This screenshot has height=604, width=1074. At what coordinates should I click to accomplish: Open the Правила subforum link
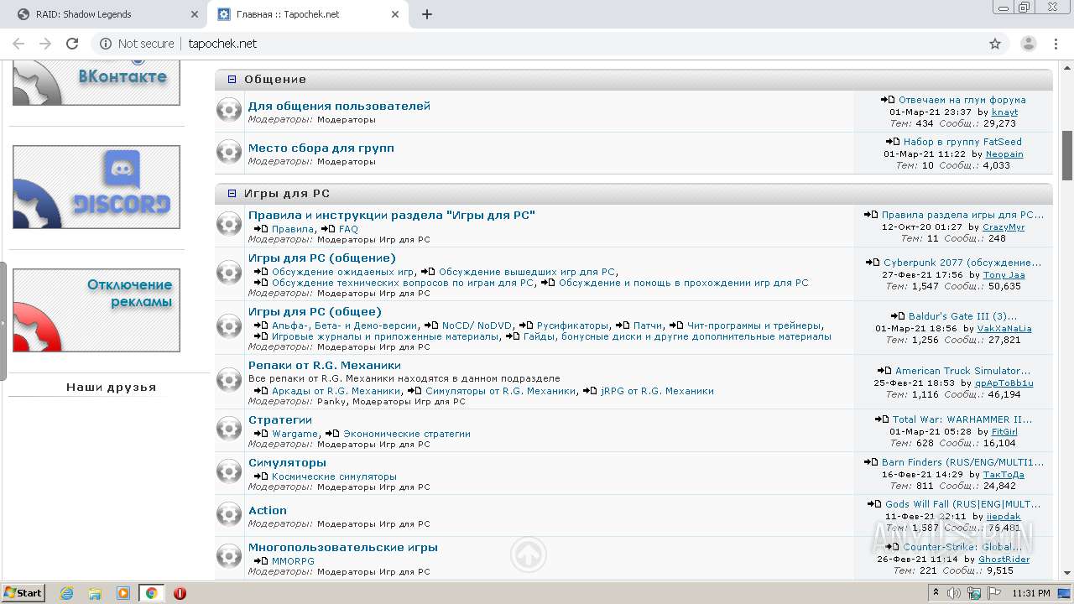pyautogui.click(x=293, y=229)
